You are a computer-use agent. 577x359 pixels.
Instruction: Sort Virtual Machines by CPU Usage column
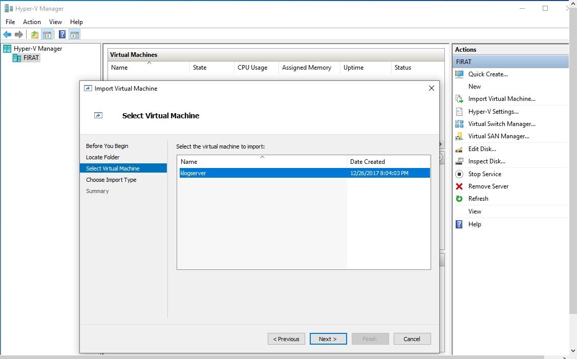257,68
